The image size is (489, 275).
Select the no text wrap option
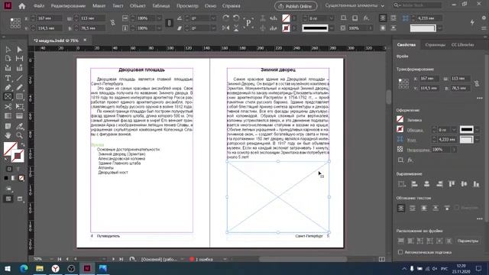(x=401, y=208)
